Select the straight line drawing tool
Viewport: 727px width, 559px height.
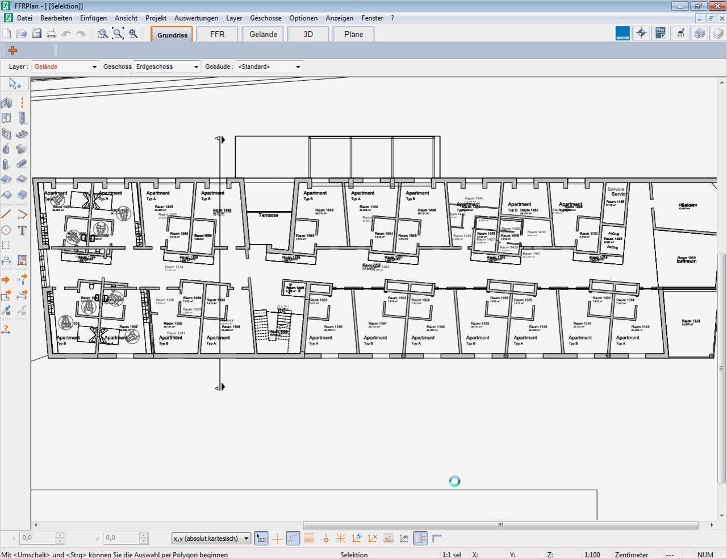tap(6, 215)
